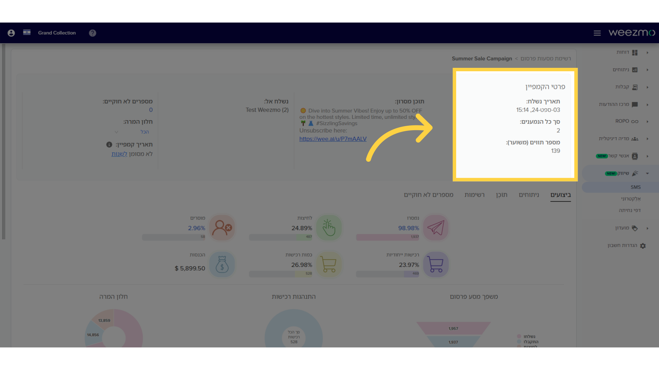
Task: Select SMS in the marketing submenu
Action: (x=636, y=187)
